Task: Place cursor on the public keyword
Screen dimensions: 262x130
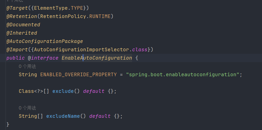Action: click(16, 58)
